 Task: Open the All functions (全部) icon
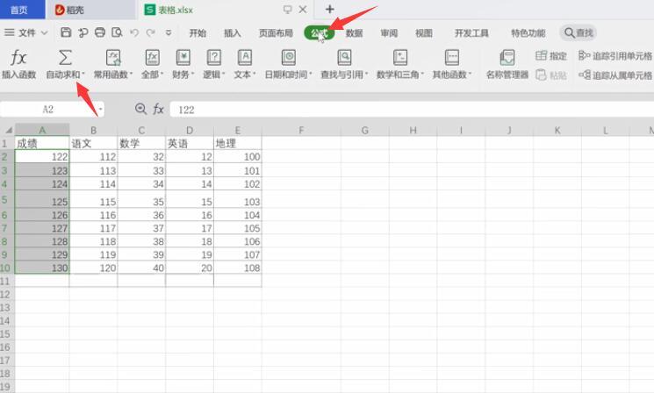(x=152, y=58)
